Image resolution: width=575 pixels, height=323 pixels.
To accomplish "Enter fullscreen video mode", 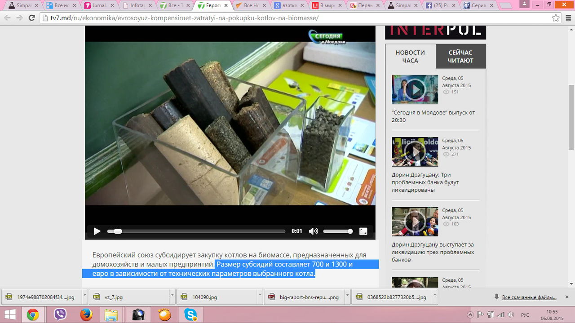I will pos(363,231).
